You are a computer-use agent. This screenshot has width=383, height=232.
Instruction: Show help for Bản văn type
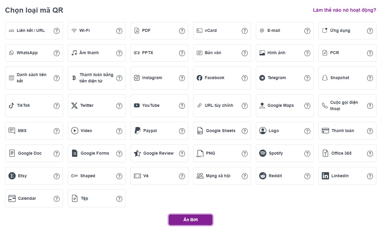(245, 53)
